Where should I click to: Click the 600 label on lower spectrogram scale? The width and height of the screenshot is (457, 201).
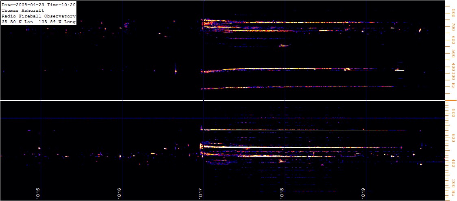click(x=453, y=138)
